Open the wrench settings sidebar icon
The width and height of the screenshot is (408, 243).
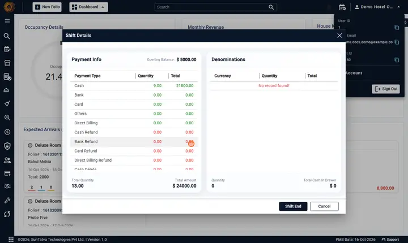[x=7, y=201]
